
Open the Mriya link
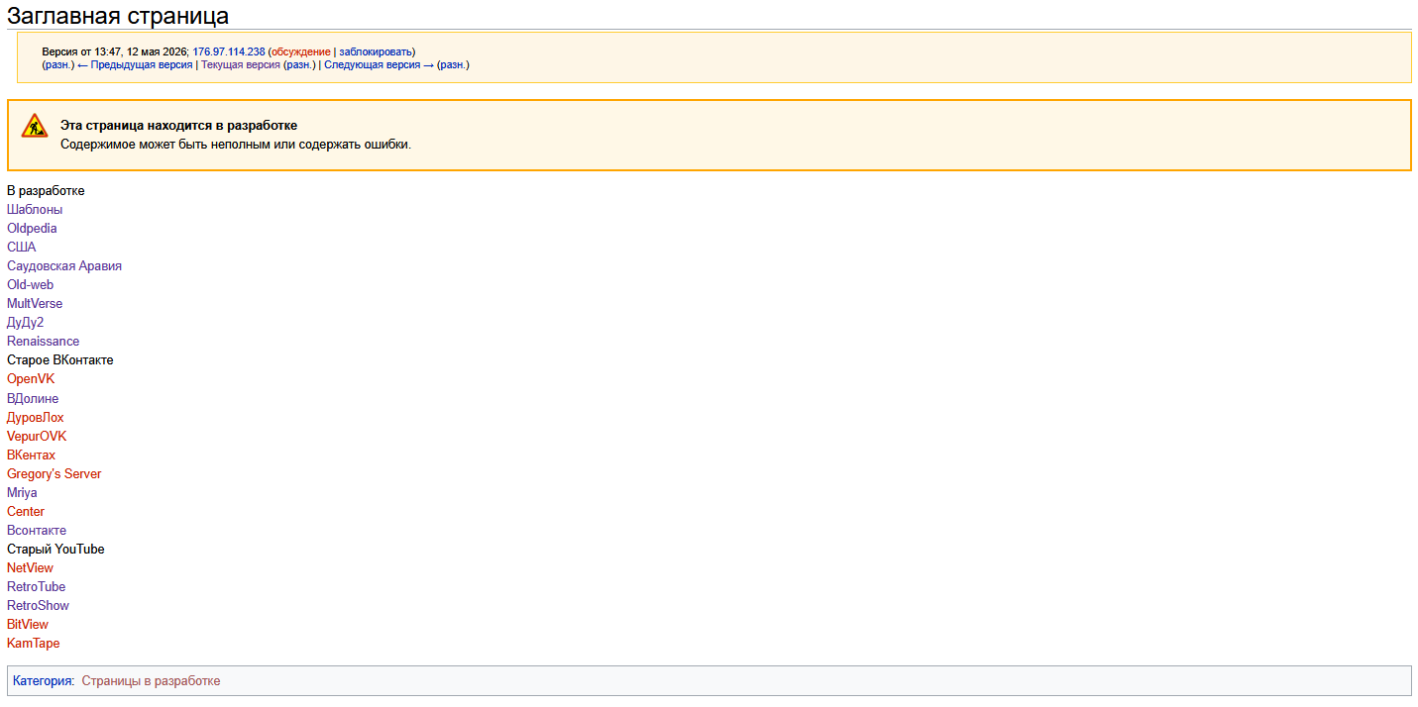[x=22, y=492]
